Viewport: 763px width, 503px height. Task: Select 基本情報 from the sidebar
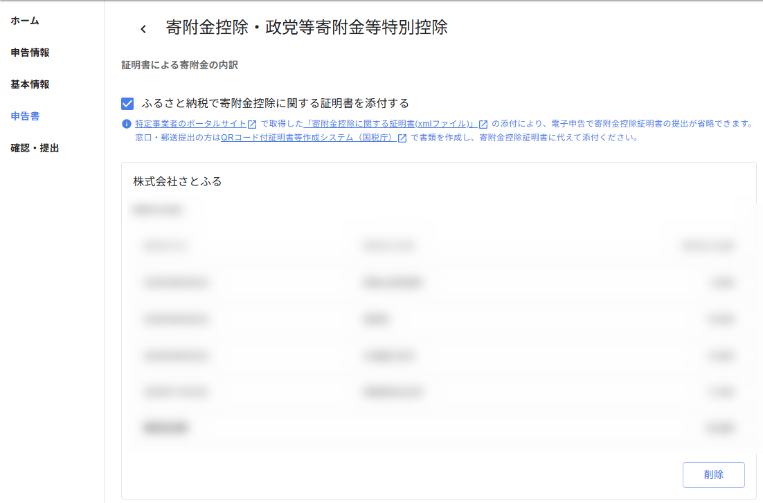coord(30,84)
